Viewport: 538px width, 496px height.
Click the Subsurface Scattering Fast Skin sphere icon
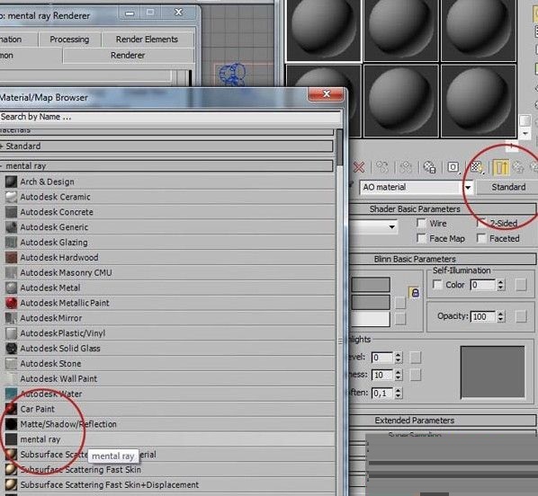point(11,470)
